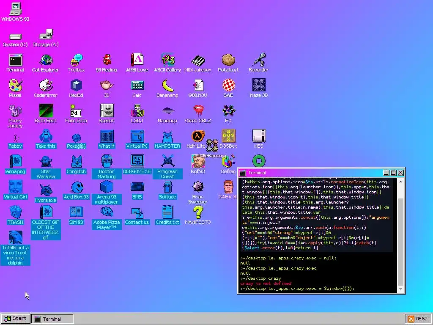Open Hydra.exe icon
The width and height of the screenshot is (433, 325).
[x=46, y=193]
